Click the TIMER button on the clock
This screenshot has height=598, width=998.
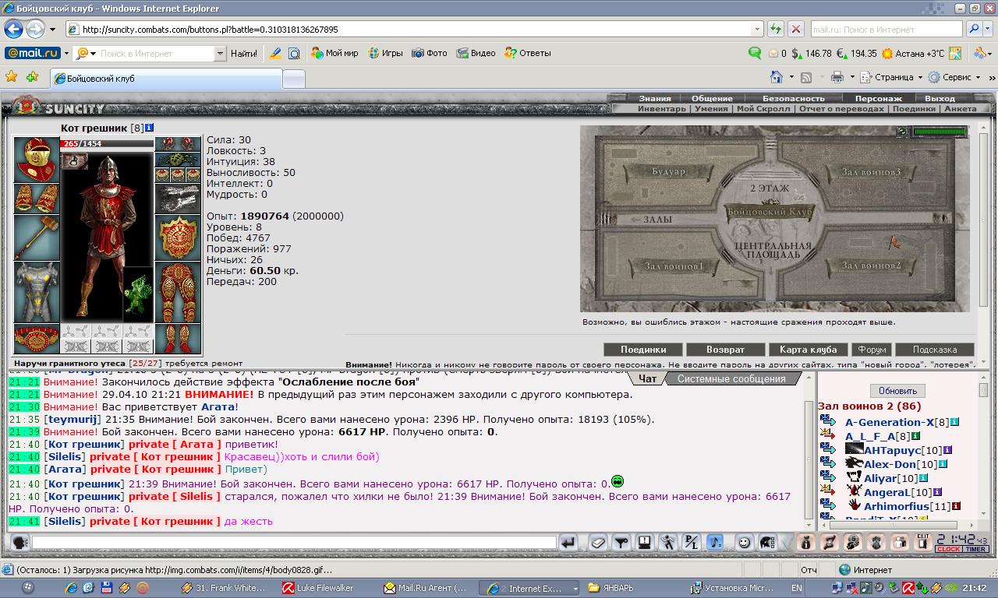point(976,549)
